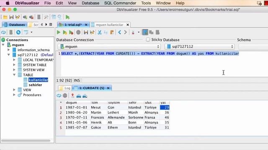Click the Save As icon in the main toolbar

[18, 17]
